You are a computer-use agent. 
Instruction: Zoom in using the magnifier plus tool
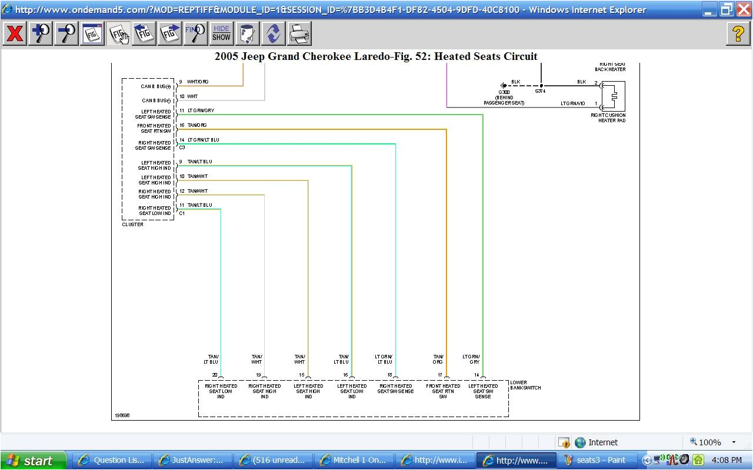coord(40,33)
